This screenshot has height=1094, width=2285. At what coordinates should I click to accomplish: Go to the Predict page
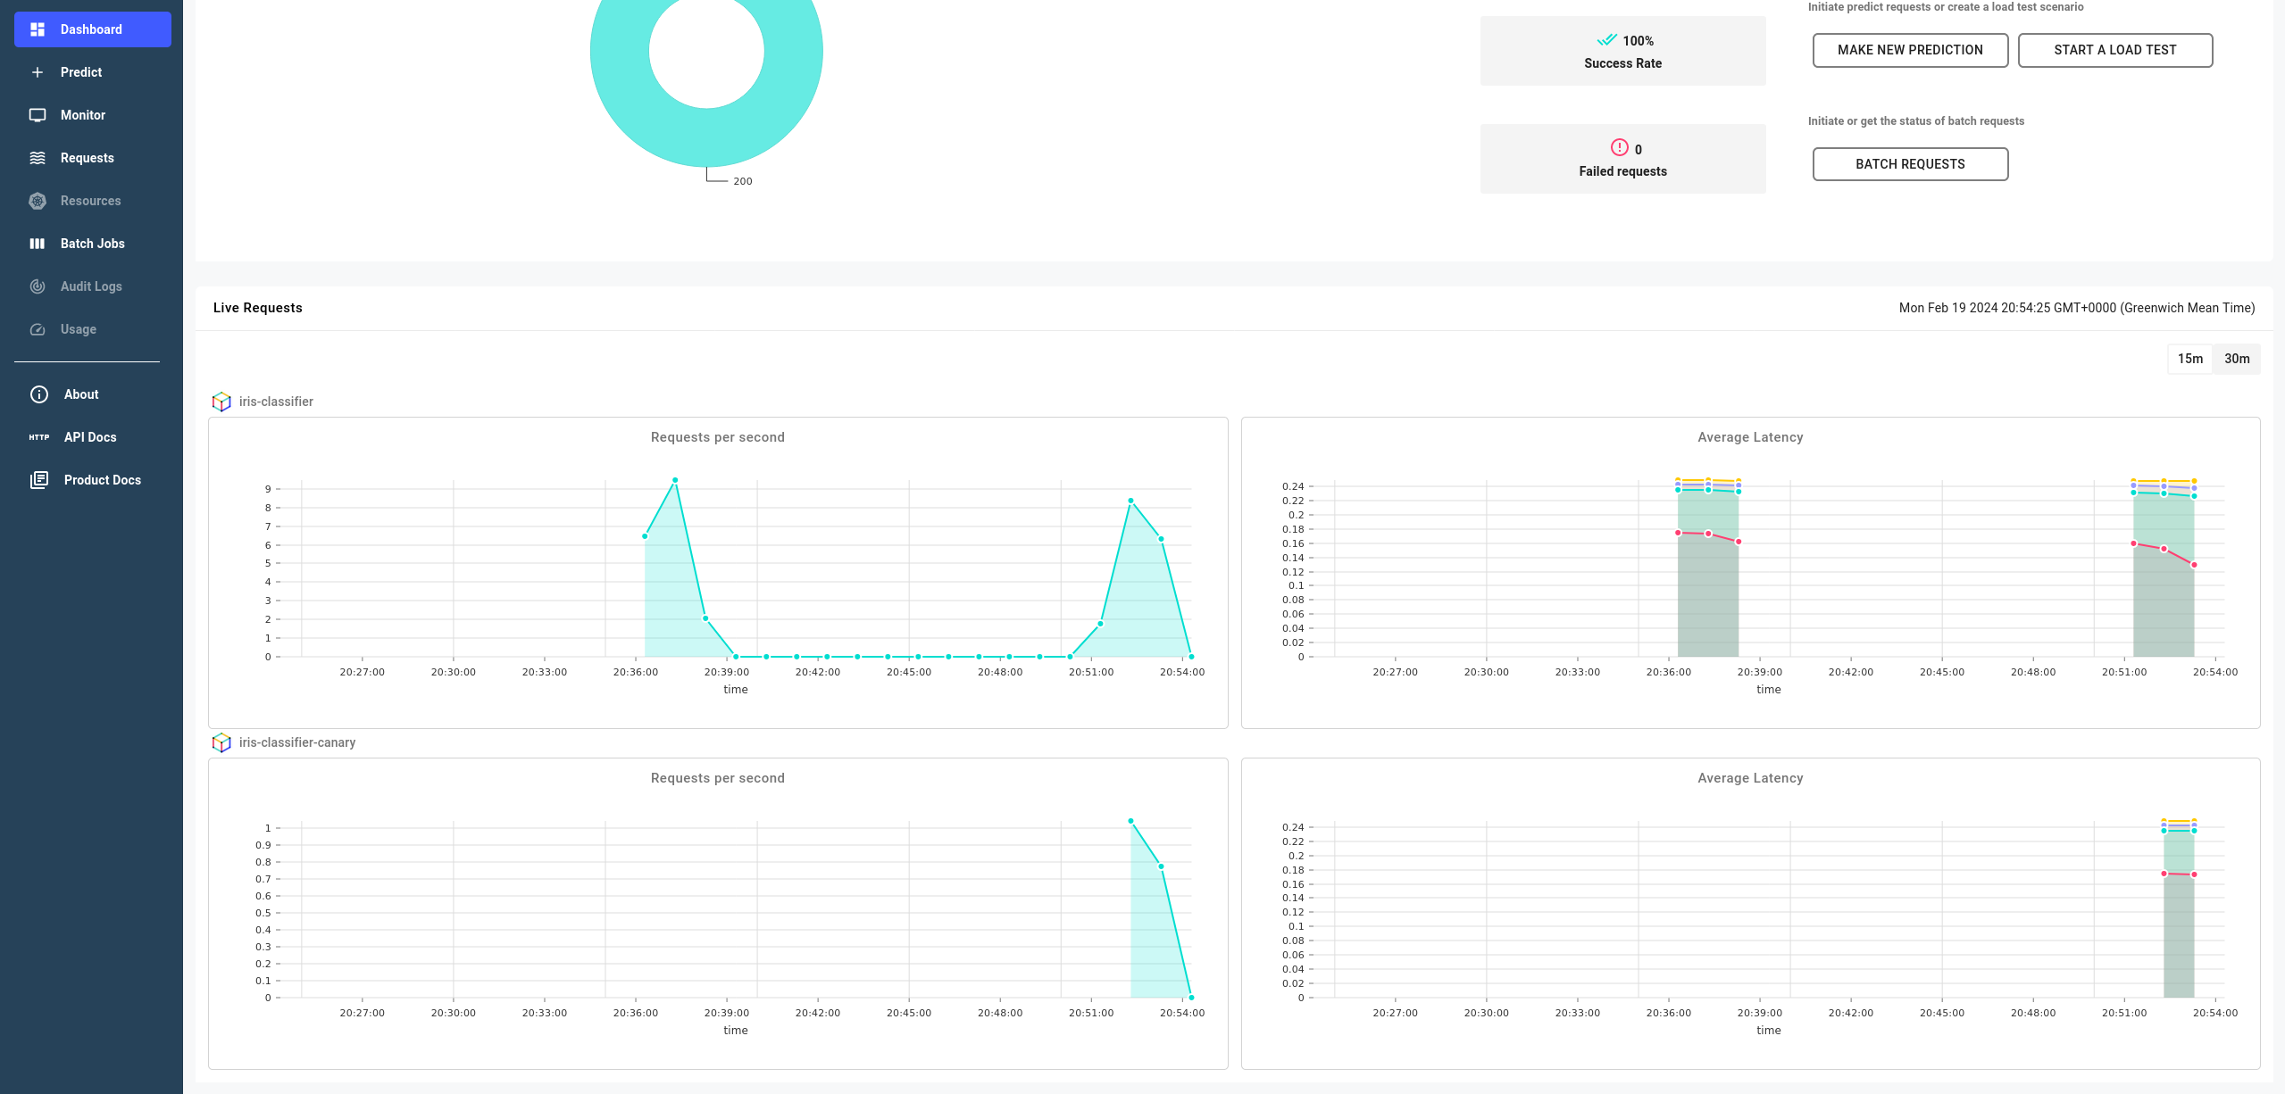[93, 72]
